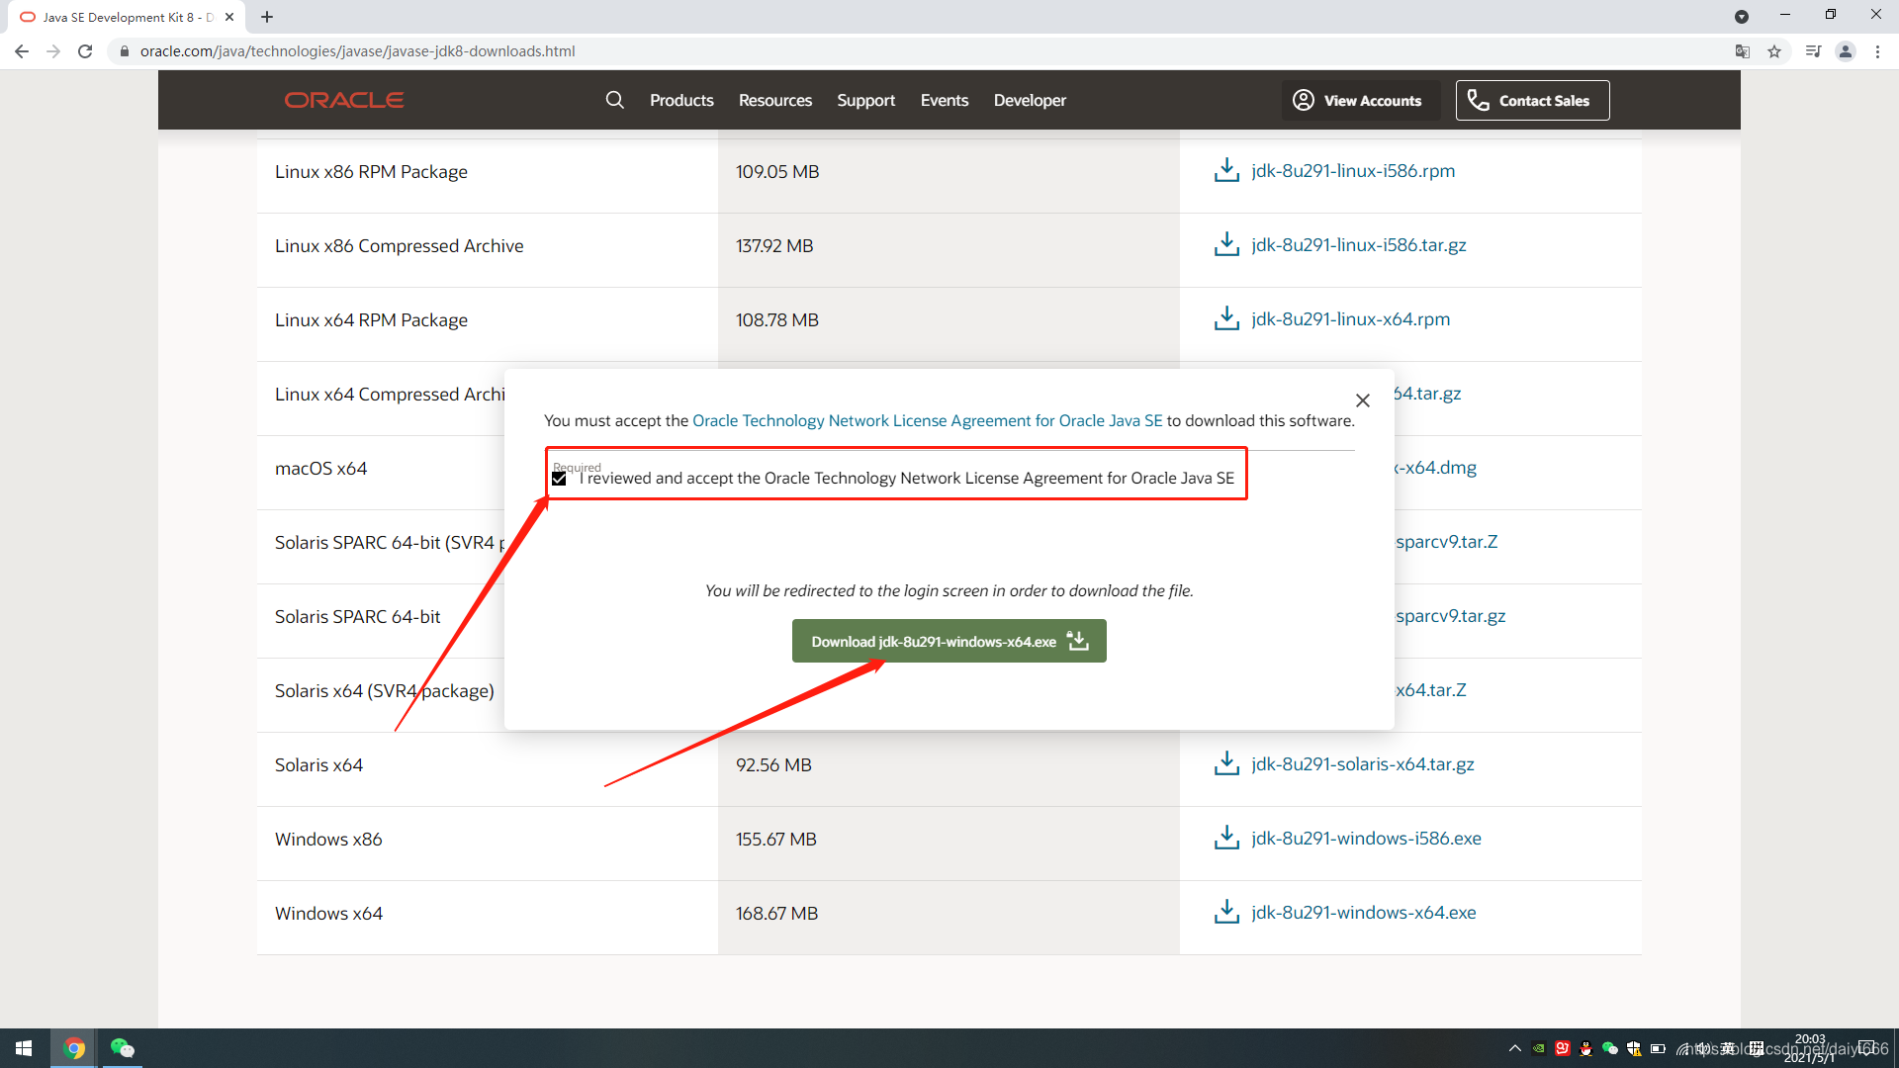This screenshot has width=1899, height=1068.
Task: Click the bookmark star icon in address bar
Action: 1774,51
